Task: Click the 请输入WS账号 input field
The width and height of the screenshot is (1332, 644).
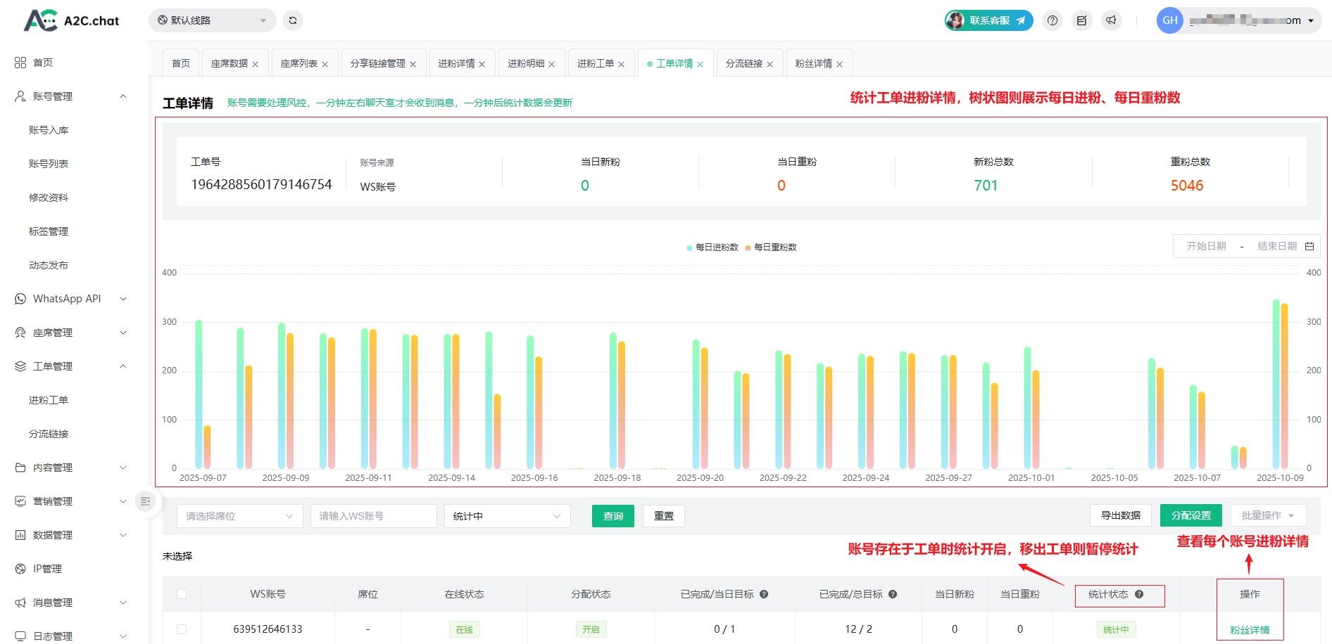Action: point(373,516)
